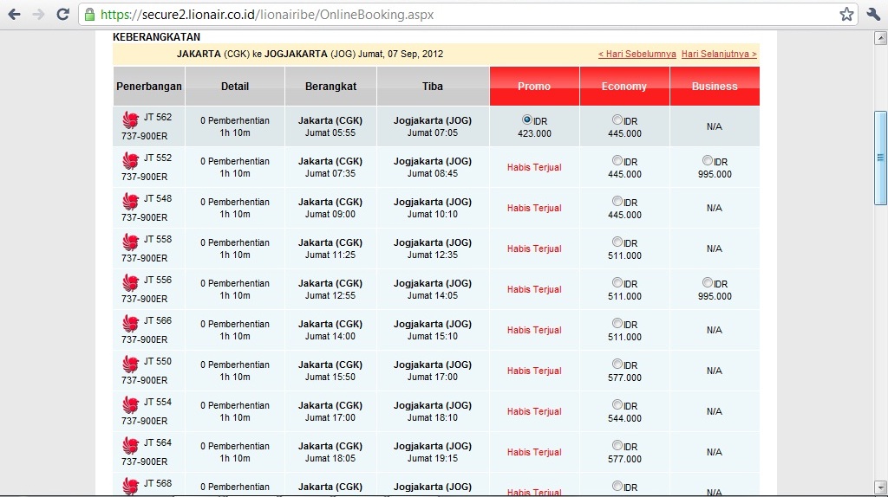
Task: Go back using the browser back arrow
Action: [x=14, y=14]
